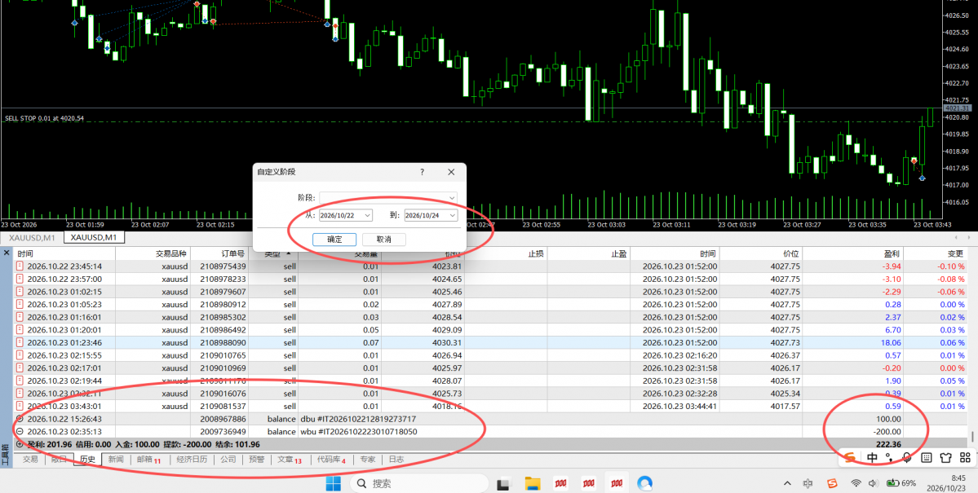Expand the 阶段 period dropdown

388,197
